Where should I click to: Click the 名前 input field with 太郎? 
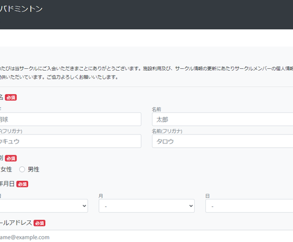222,119
